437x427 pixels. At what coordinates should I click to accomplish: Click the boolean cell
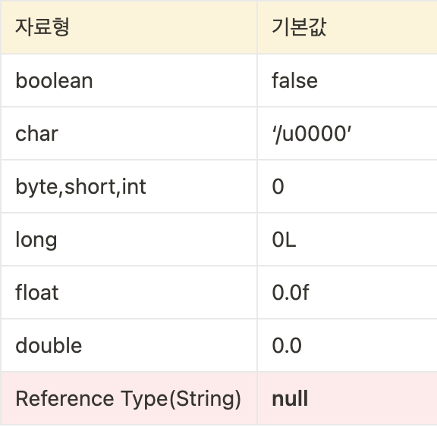(x=129, y=80)
